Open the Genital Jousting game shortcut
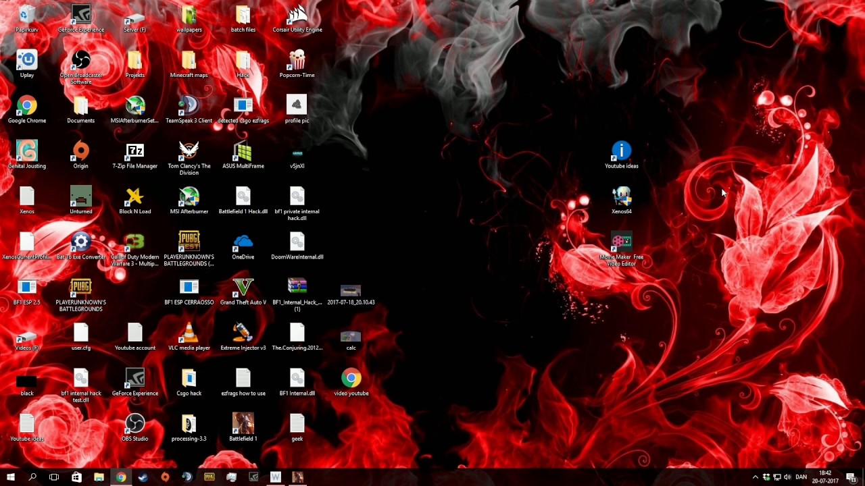865x486 pixels. [27, 155]
